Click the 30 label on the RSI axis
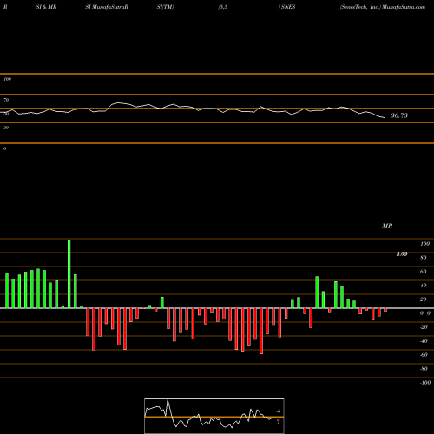The width and height of the screenshot is (434, 434). point(6,128)
